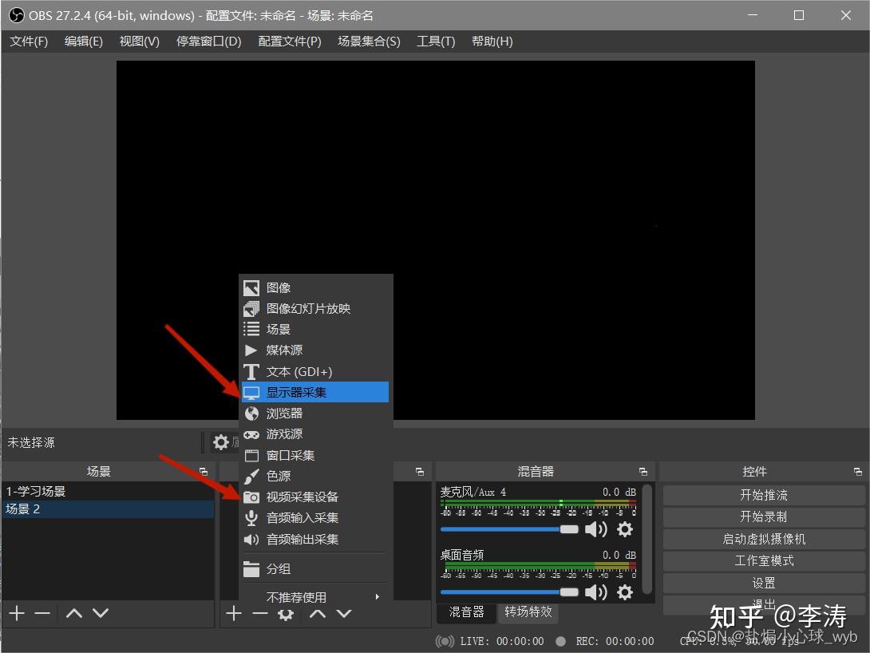Click the mixer panel vertical scrollbar
Image resolution: width=870 pixels, height=653 pixels.
647,538
